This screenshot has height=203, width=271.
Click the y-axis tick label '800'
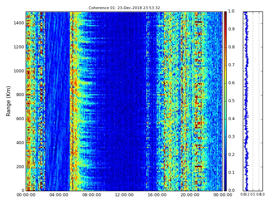[20, 95]
